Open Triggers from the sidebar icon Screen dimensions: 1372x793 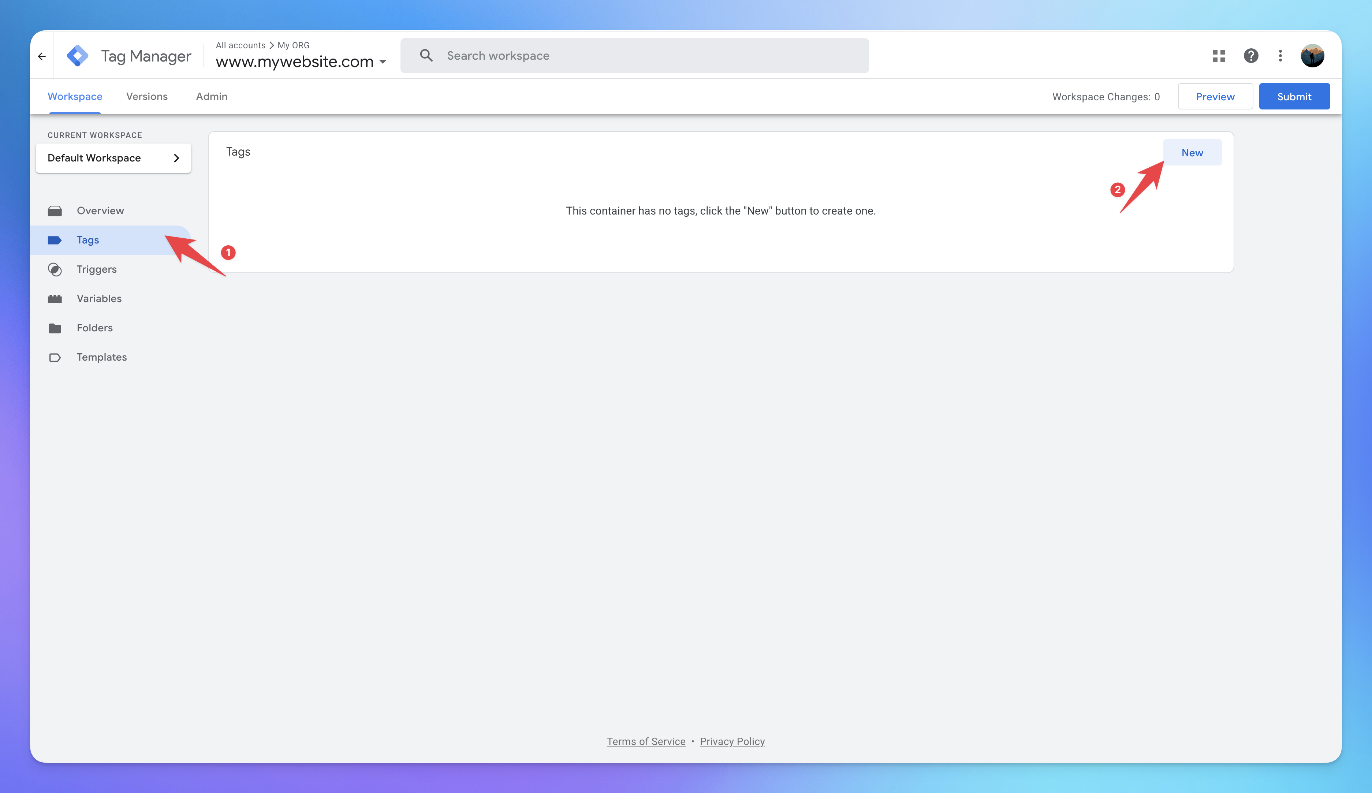click(x=55, y=269)
